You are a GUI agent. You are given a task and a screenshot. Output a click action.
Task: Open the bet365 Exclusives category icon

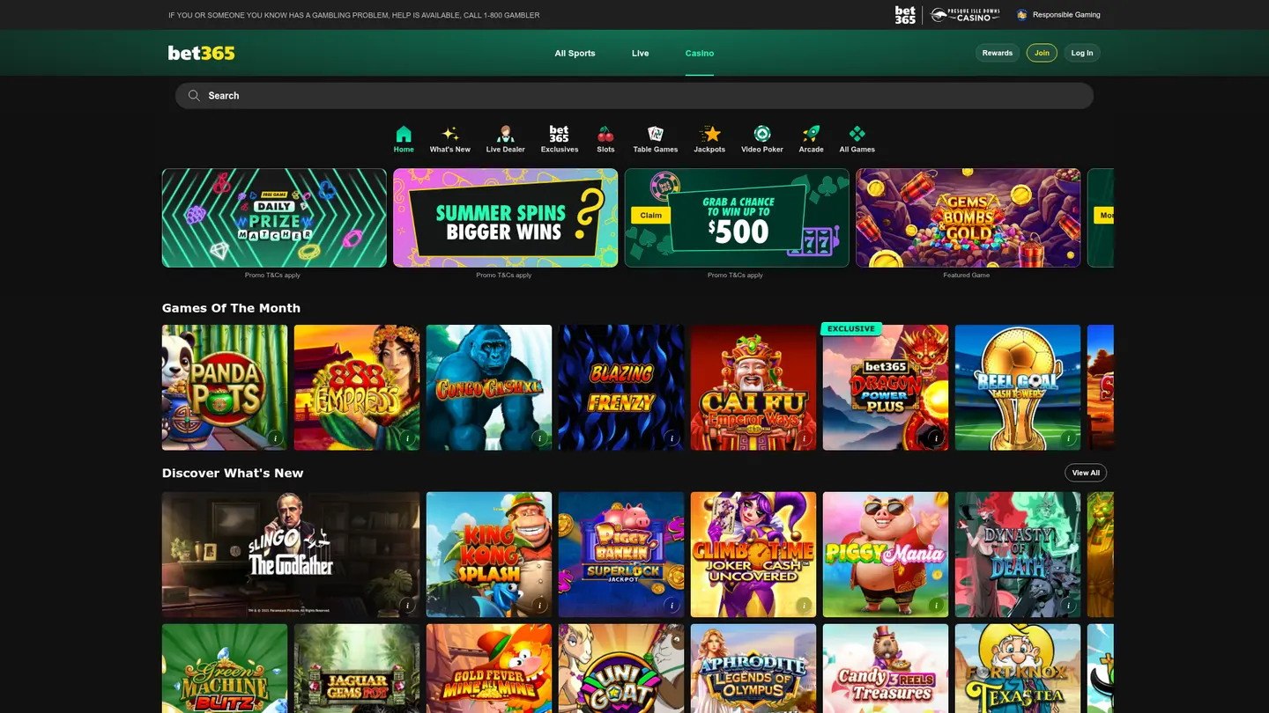pos(559,134)
